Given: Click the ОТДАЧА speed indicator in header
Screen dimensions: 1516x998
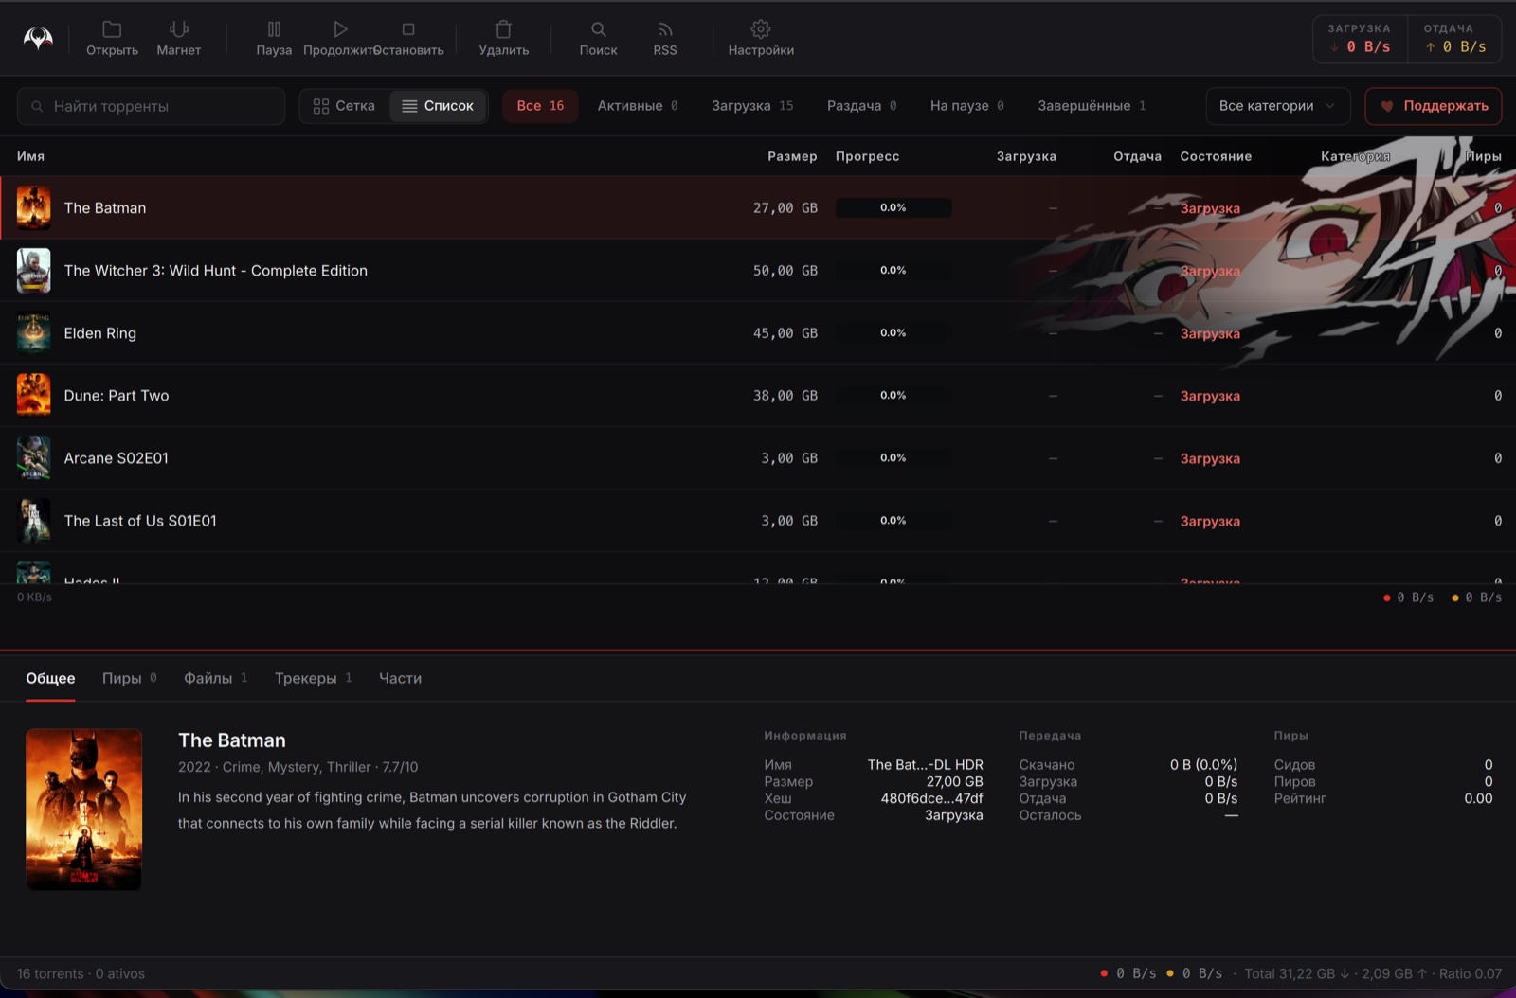Looking at the screenshot, I should (x=1454, y=39).
